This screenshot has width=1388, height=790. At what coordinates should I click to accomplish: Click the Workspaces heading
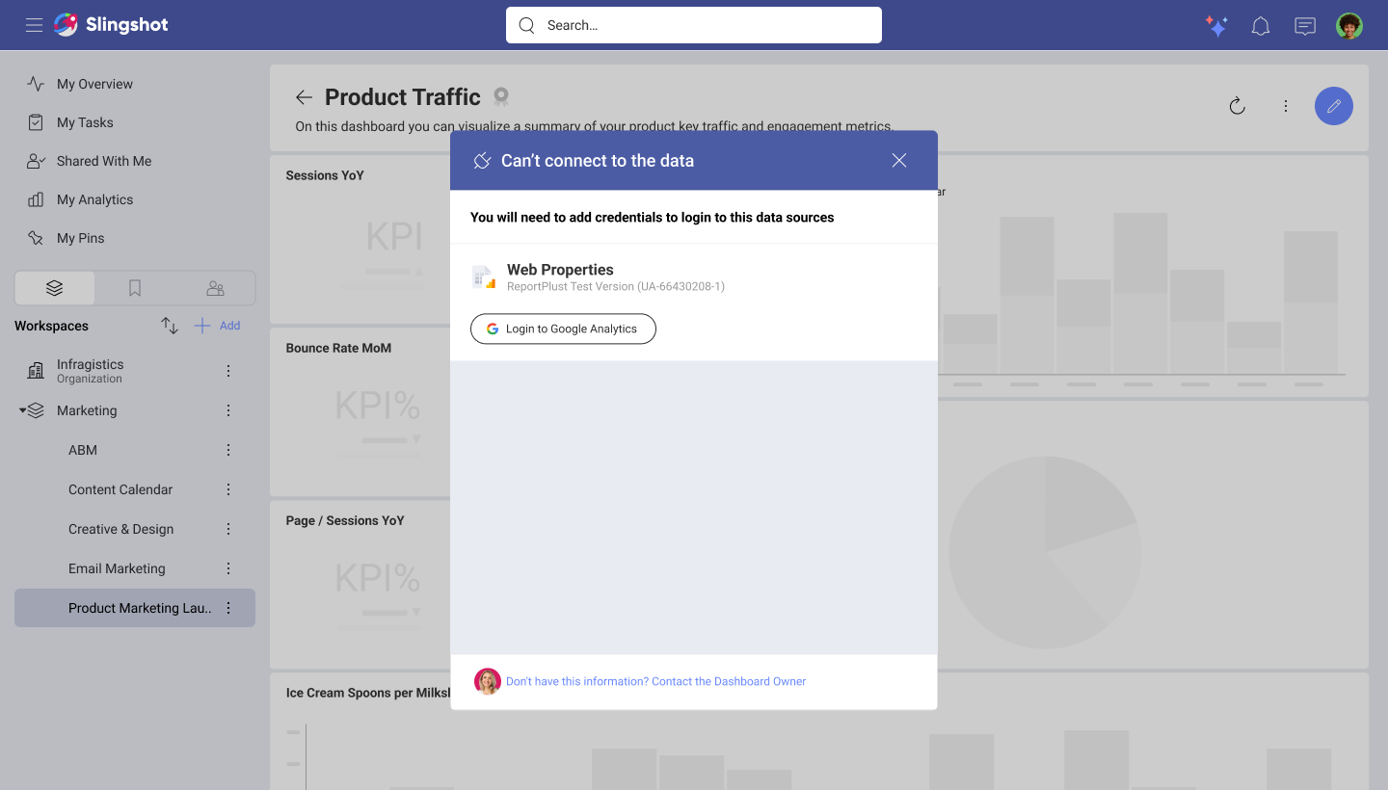click(x=51, y=326)
